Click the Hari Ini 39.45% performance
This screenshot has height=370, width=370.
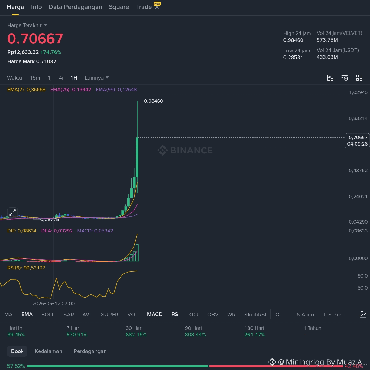(x=16, y=331)
